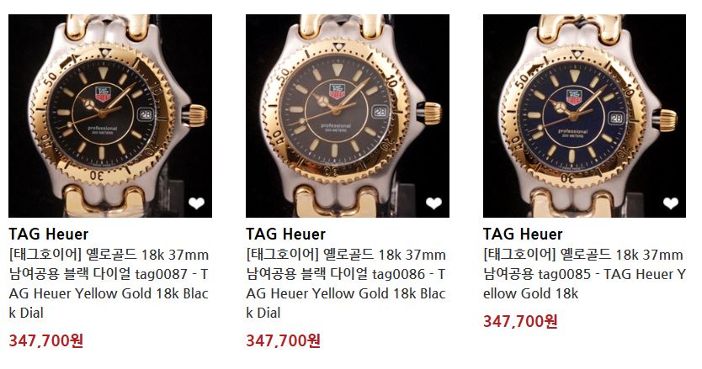702x369 pixels.
Task: Click date window on blue dial watch
Action: 616,118
